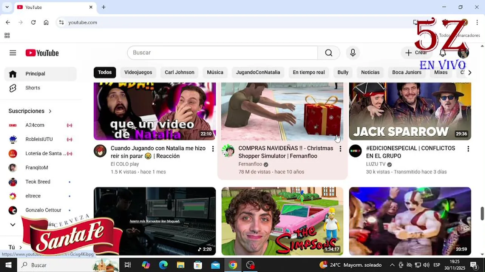Select the Todos filter chip
This screenshot has height=272, width=485.
pyautogui.click(x=105, y=73)
